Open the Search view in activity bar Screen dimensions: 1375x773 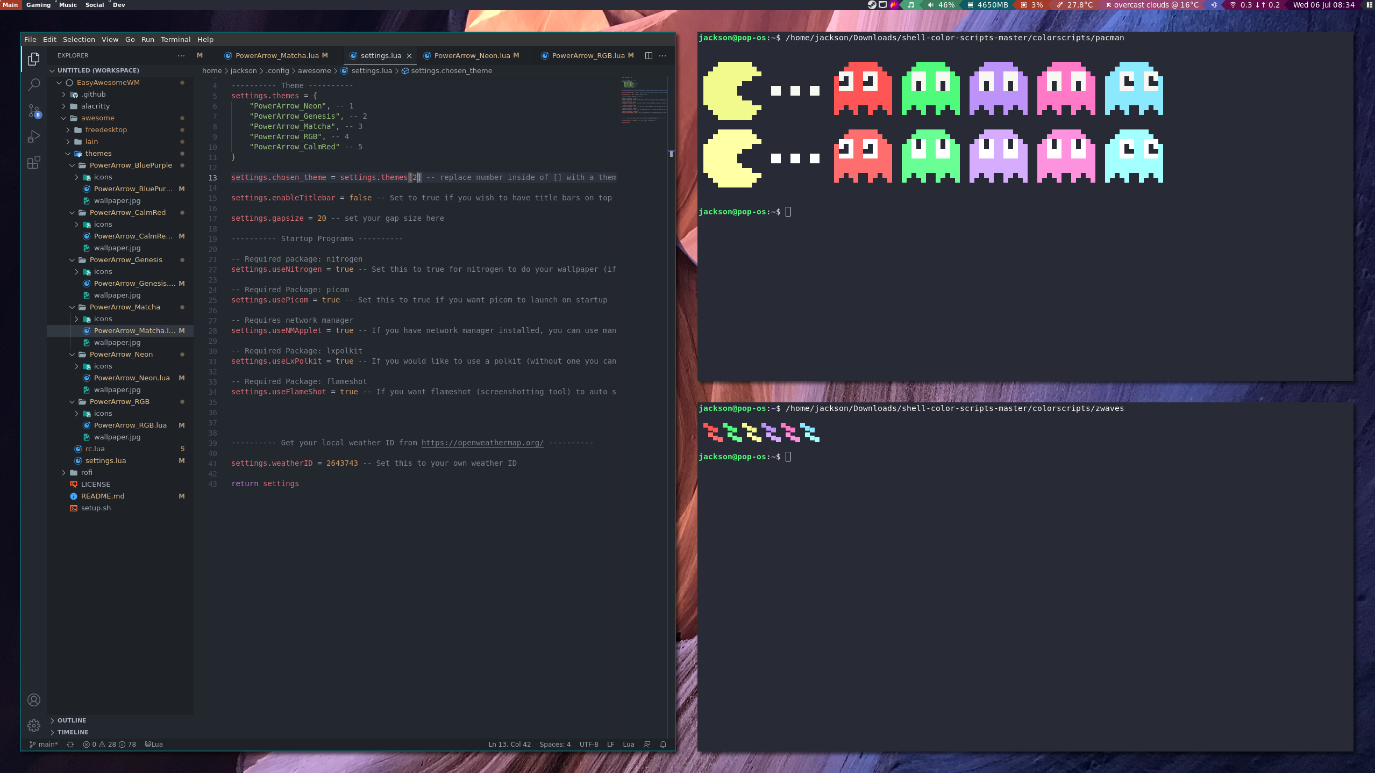point(34,84)
